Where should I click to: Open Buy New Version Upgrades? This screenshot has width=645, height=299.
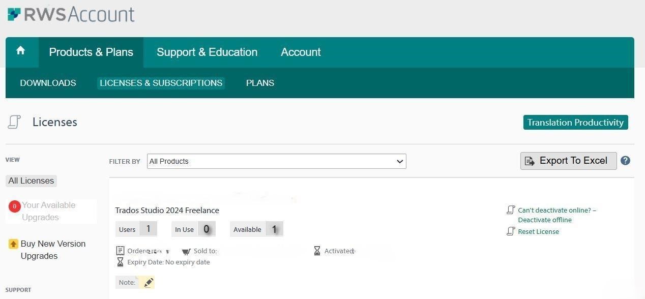click(x=53, y=250)
